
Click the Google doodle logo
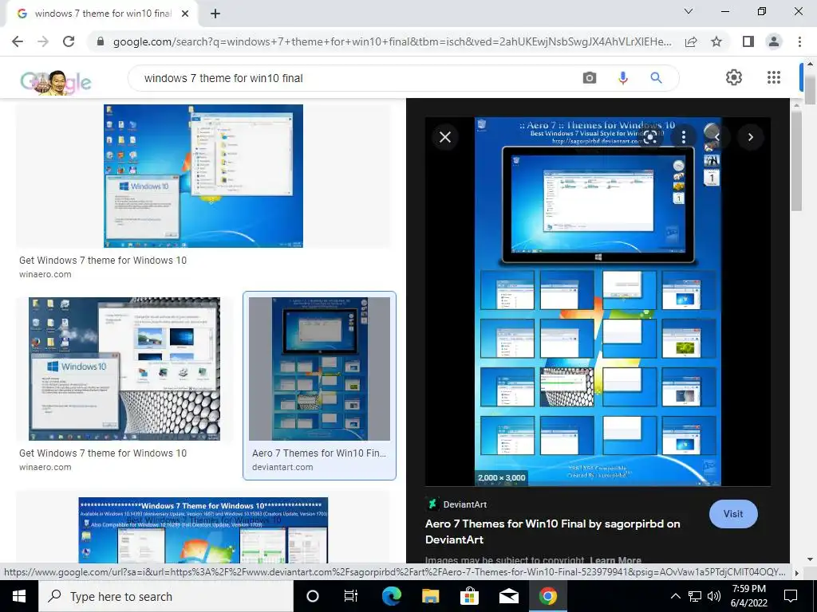[55, 82]
